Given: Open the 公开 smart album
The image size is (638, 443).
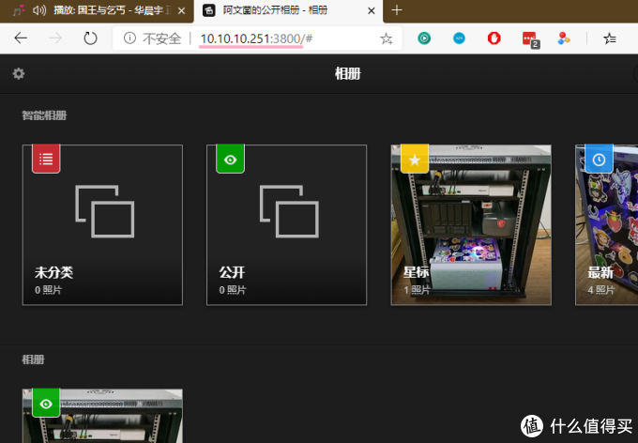Looking at the screenshot, I should [286, 224].
